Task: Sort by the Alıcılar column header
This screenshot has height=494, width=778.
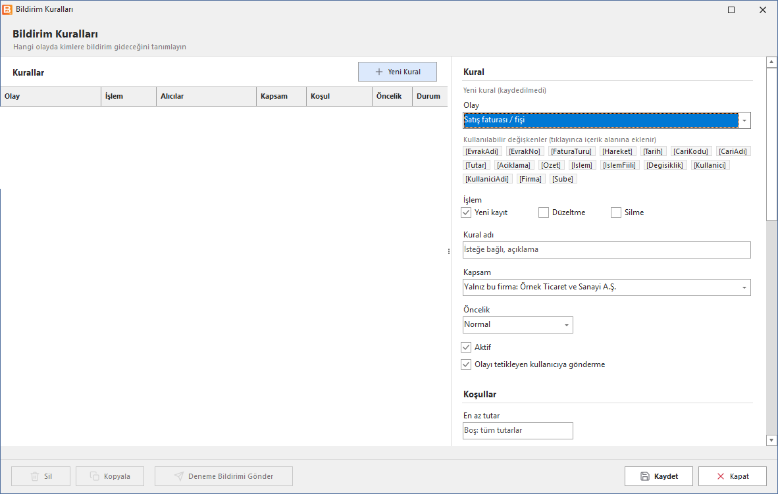Action: point(207,96)
